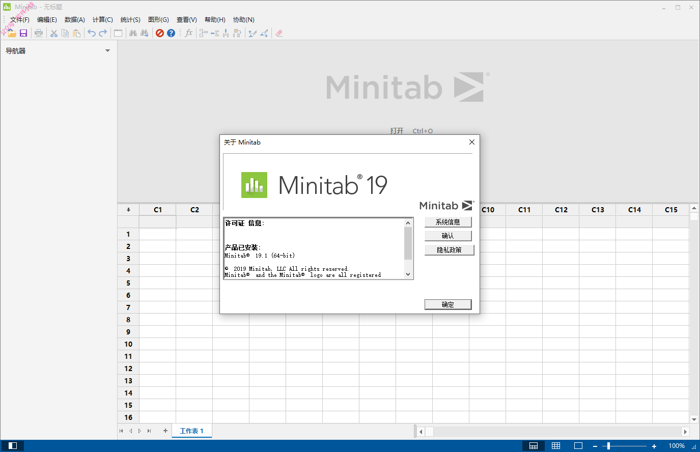Copy with the two-pages icon
This screenshot has height=452, width=700.
[x=65, y=33]
